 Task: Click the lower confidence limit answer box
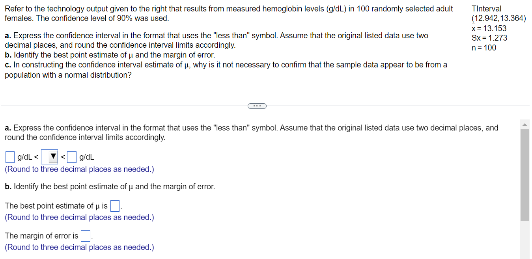9,157
